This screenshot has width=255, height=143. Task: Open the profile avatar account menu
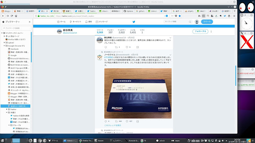point(197,21)
